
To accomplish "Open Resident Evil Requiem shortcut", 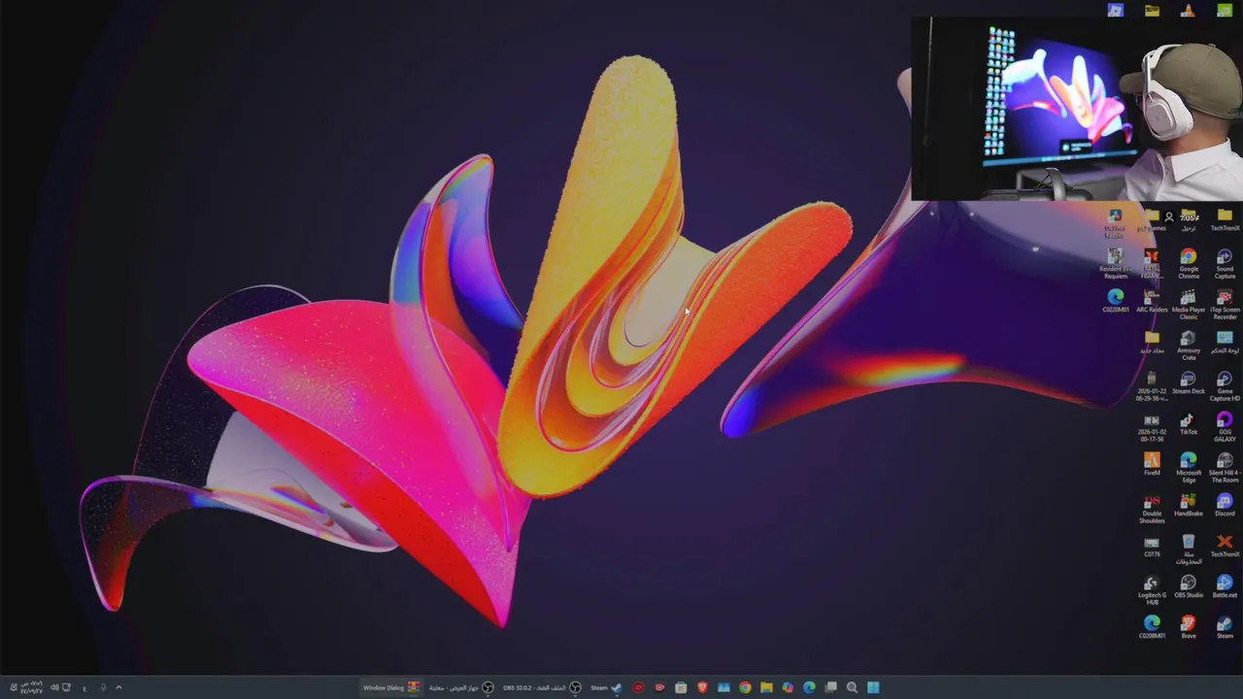I will tap(1116, 264).
